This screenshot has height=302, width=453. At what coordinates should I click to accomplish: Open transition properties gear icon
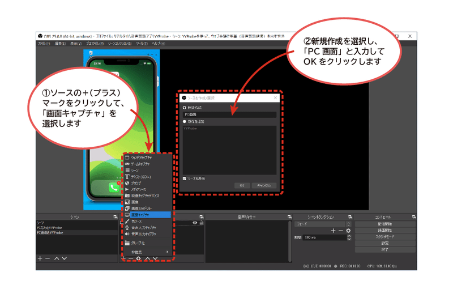(x=348, y=231)
